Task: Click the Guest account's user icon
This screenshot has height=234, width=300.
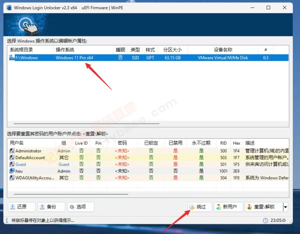Action: point(12,164)
